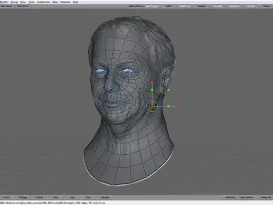Toggle View Mat option
The image size is (273, 205).
coord(217,6)
